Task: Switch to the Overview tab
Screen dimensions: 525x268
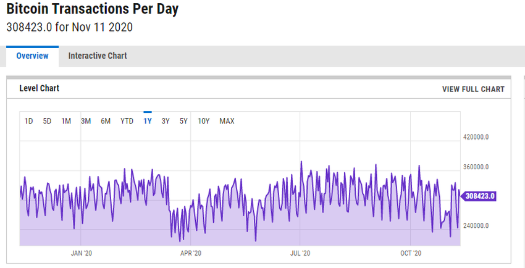Action: 33,56
